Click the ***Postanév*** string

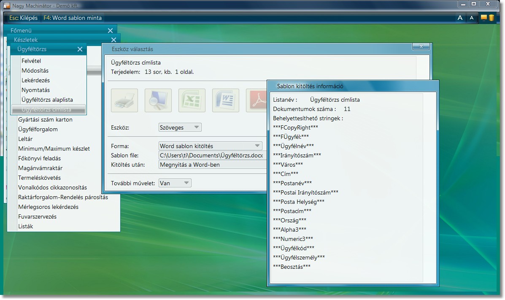[x=292, y=184]
